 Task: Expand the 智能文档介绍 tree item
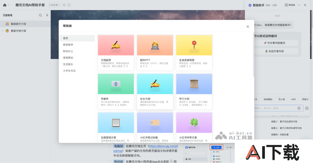pos(3,30)
